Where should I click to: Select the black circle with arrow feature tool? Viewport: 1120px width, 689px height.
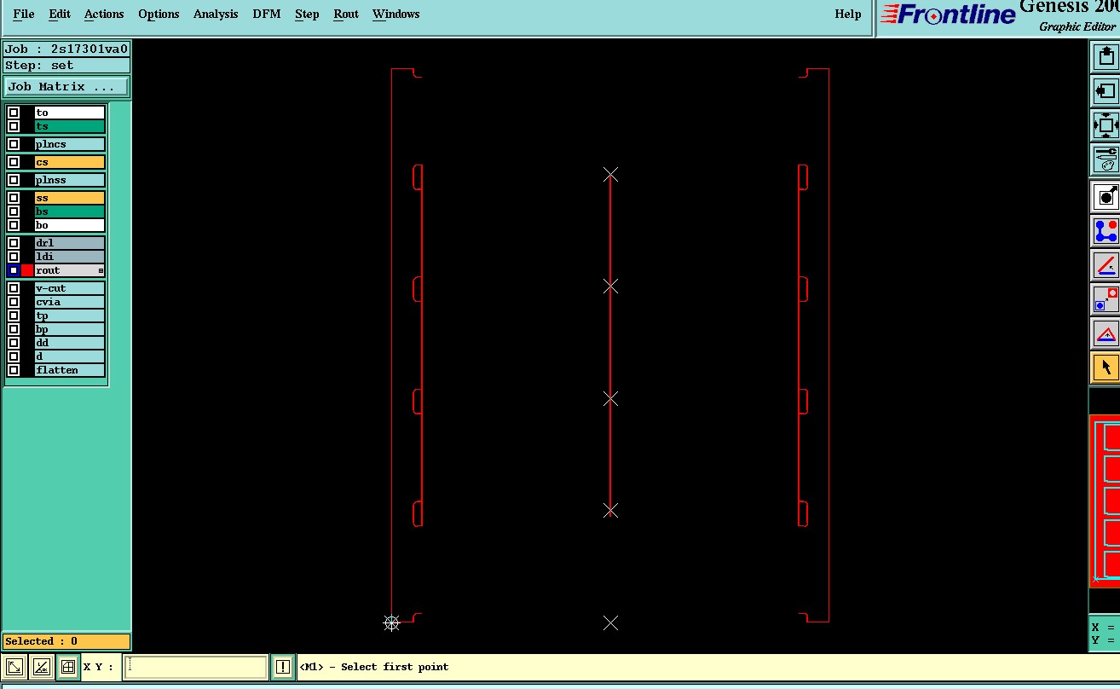1106,197
